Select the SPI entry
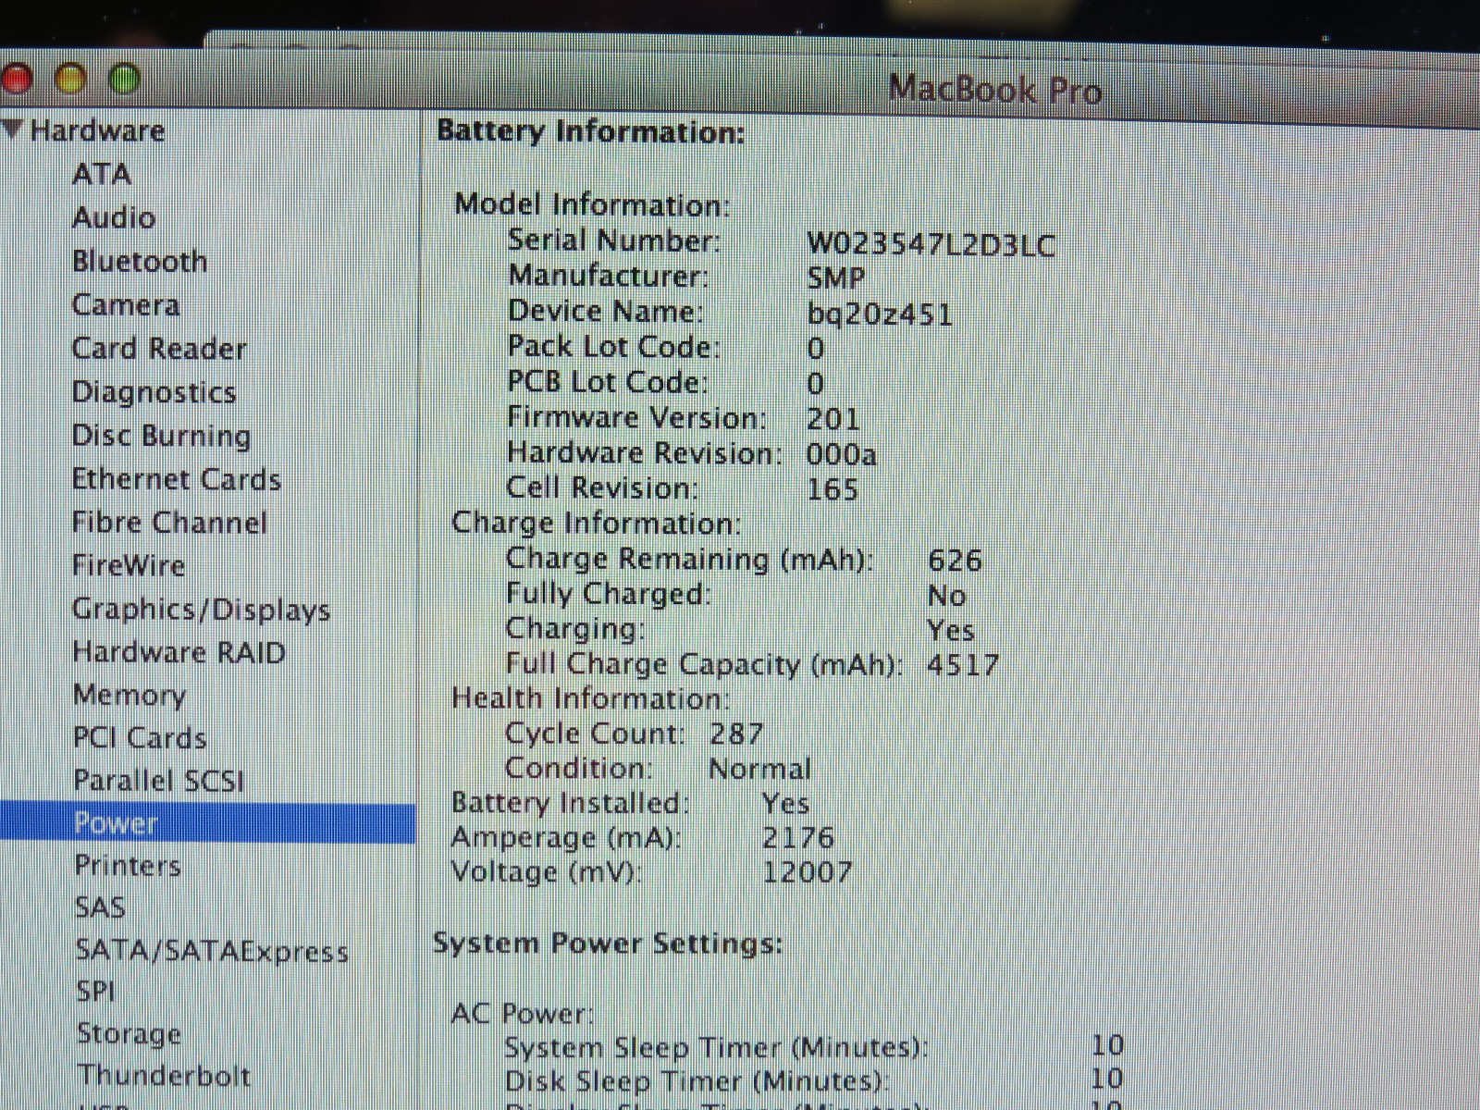The width and height of the screenshot is (1480, 1110). [x=95, y=992]
